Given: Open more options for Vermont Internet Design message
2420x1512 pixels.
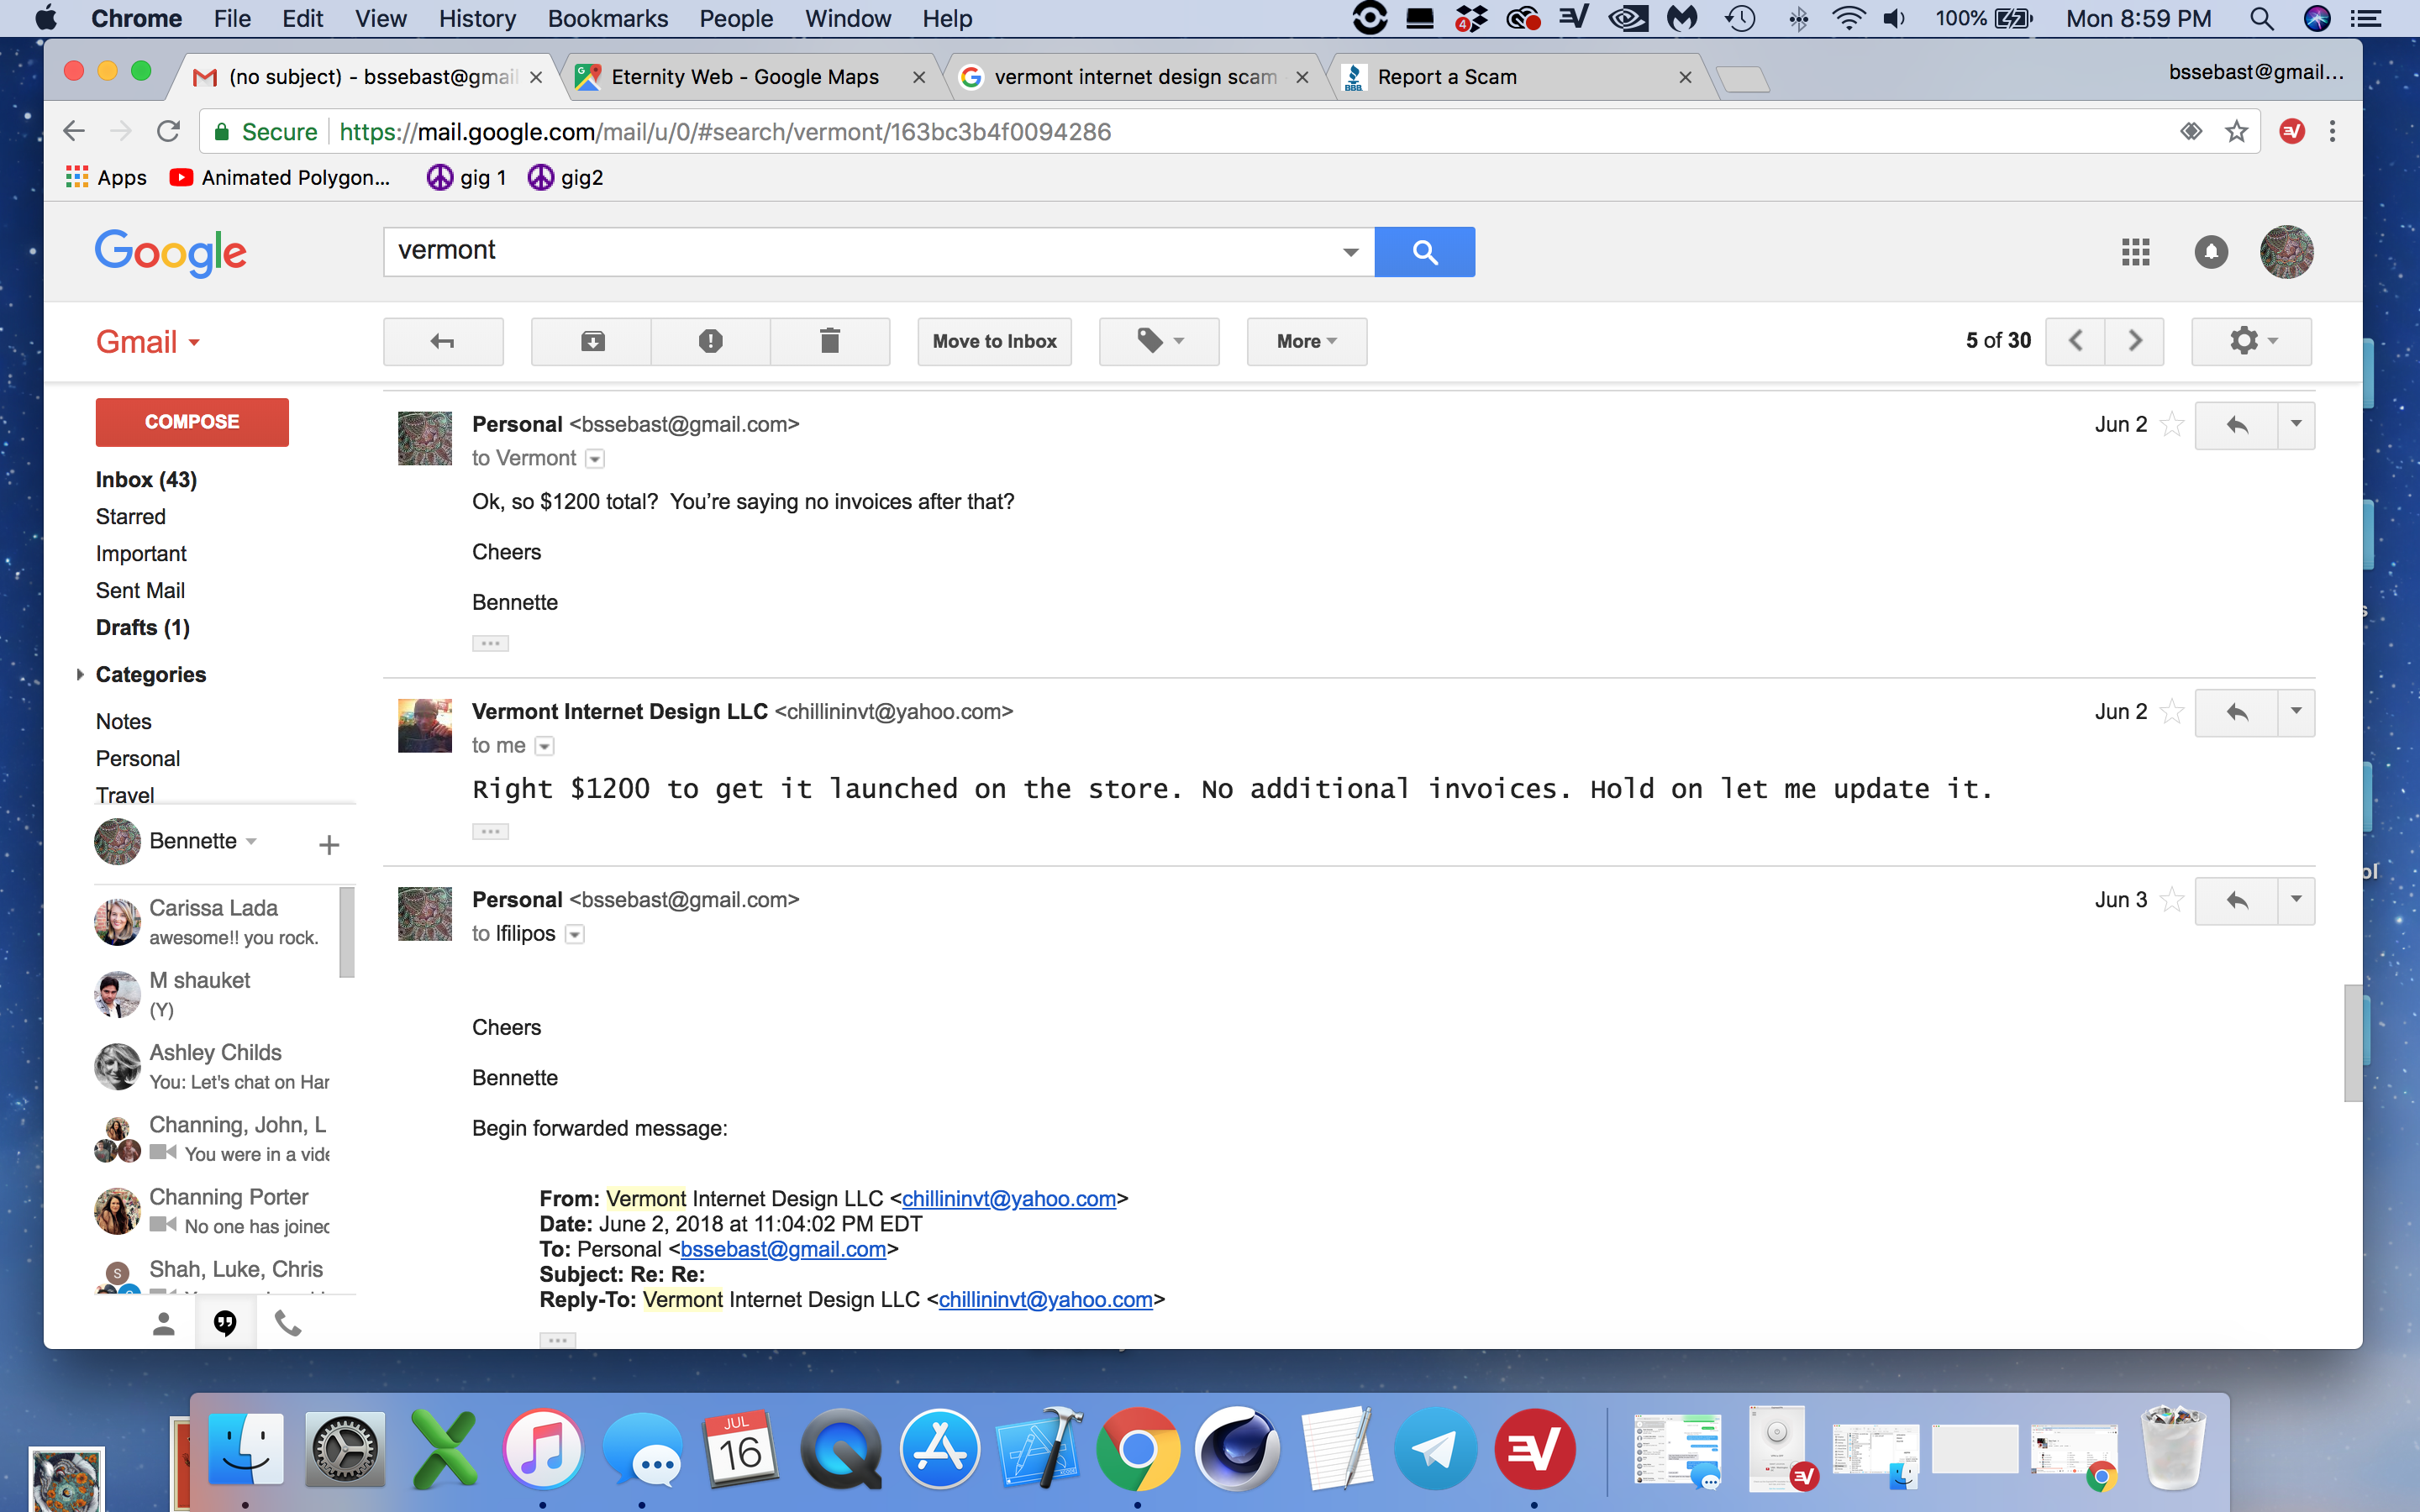Looking at the screenshot, I should pos(2296,713).
